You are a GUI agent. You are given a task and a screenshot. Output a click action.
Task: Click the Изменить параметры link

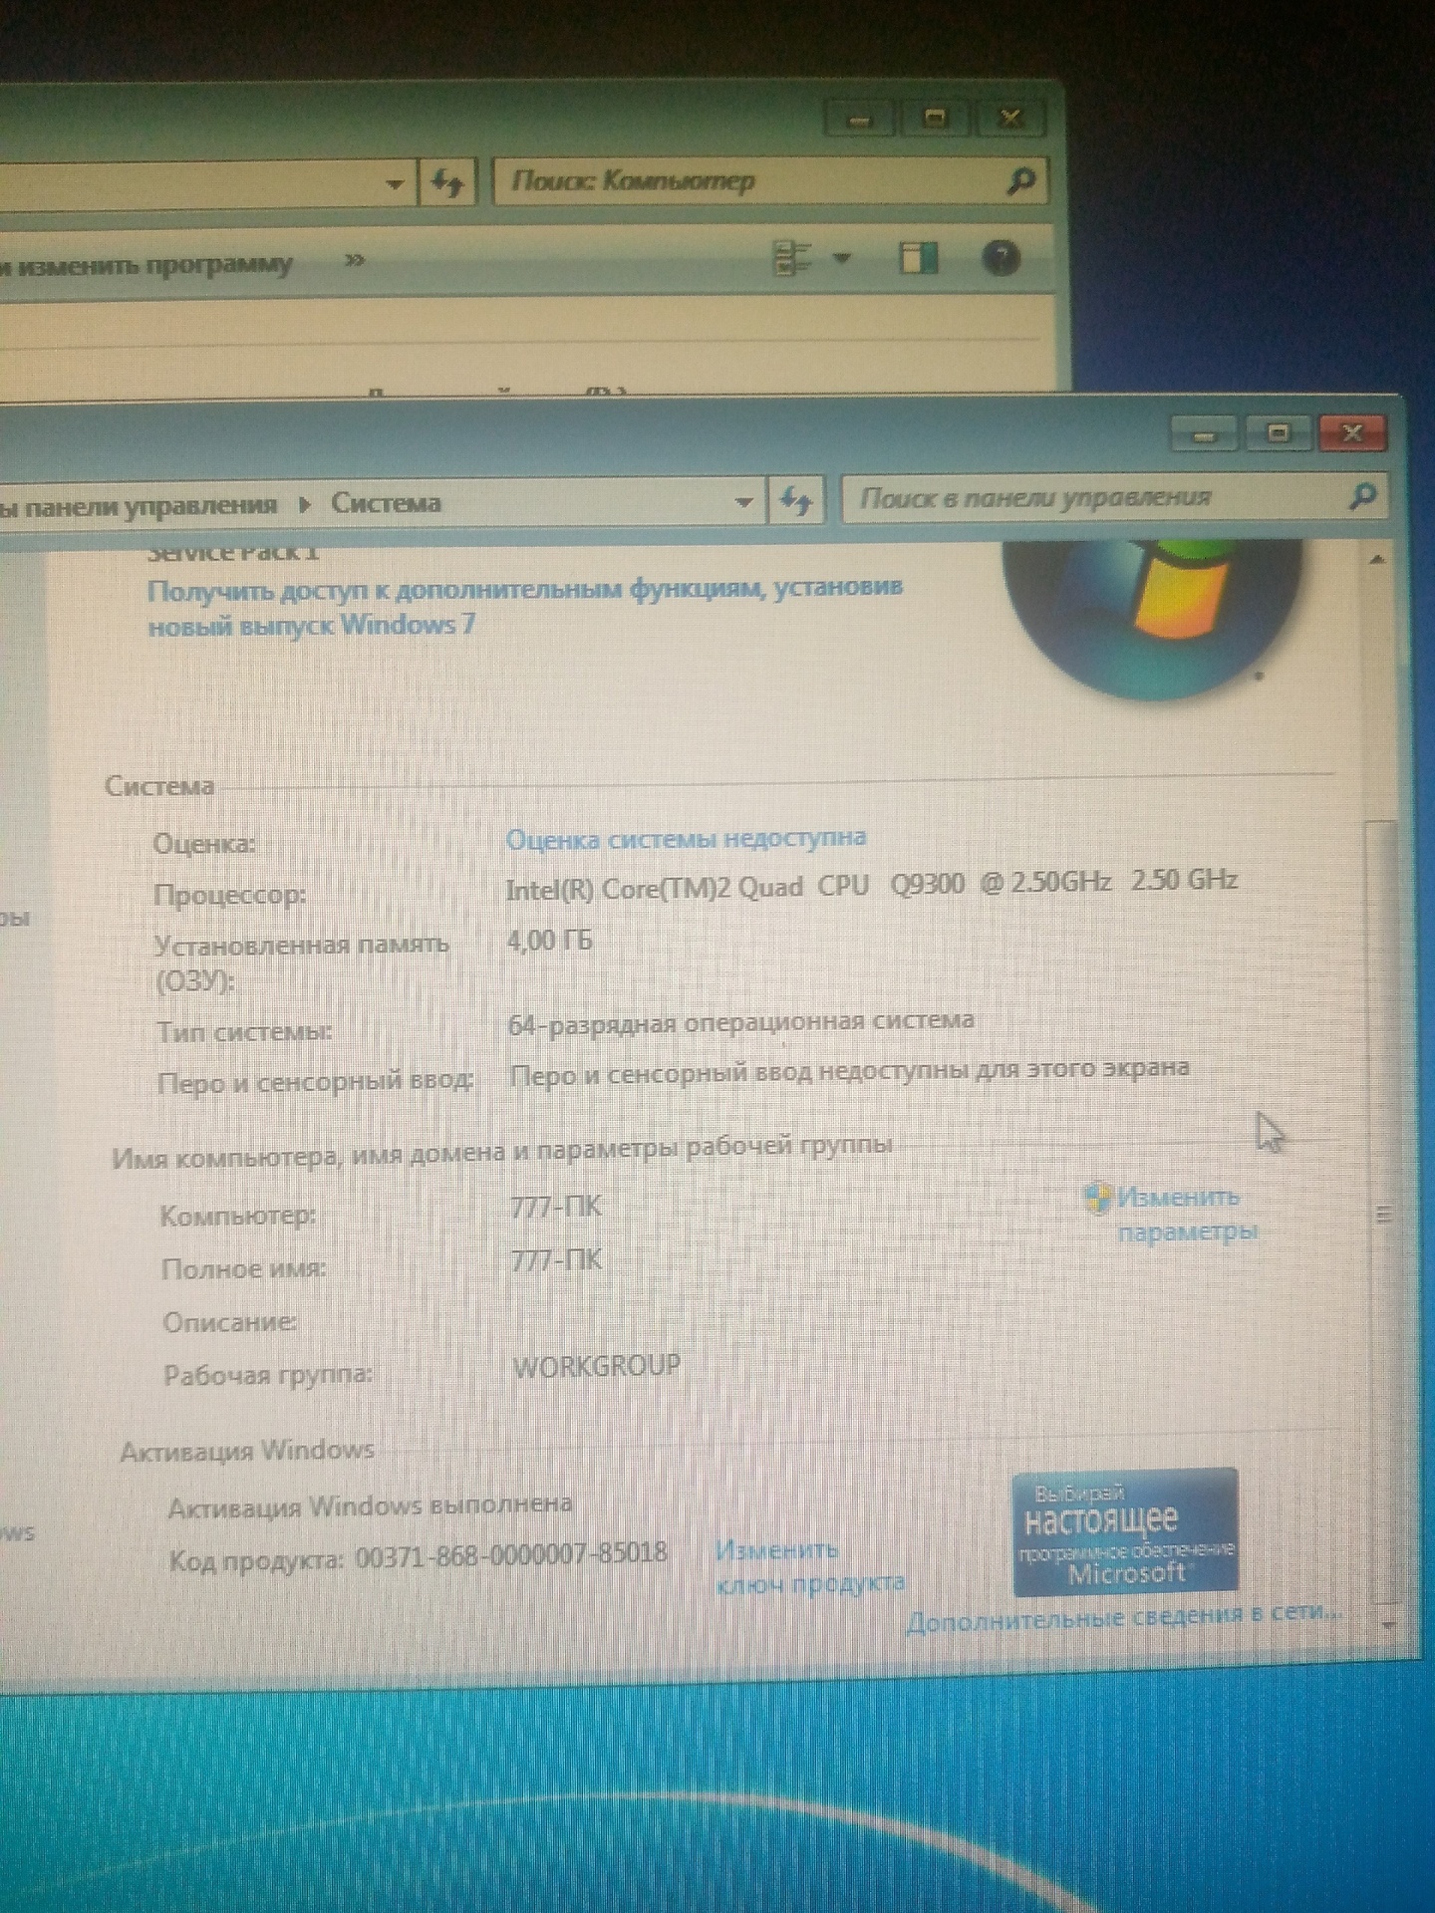(x=1186, y=1215)
